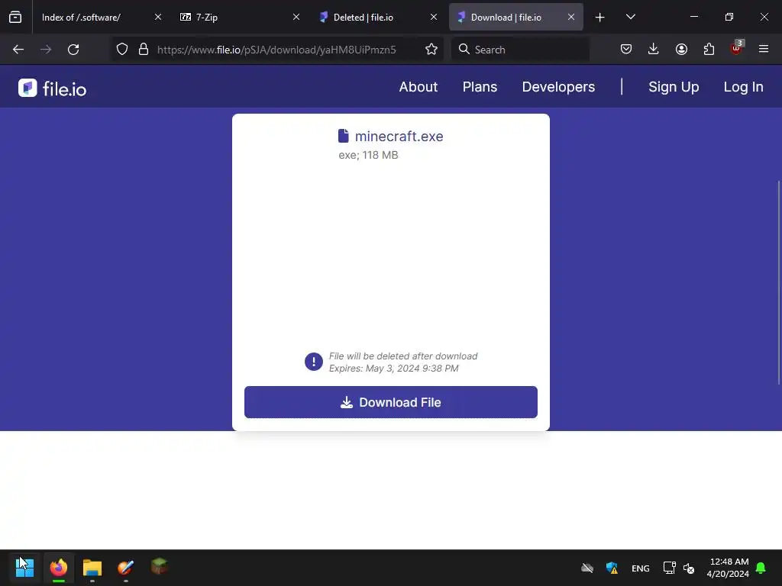Close the Index of /.software/ tab
This screenshot has width=782, height=586.
coord(158,17)
